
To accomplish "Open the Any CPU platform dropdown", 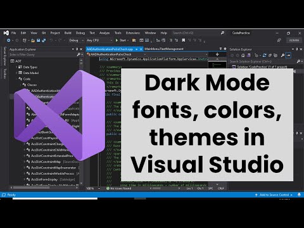I will tap(99, 41).
